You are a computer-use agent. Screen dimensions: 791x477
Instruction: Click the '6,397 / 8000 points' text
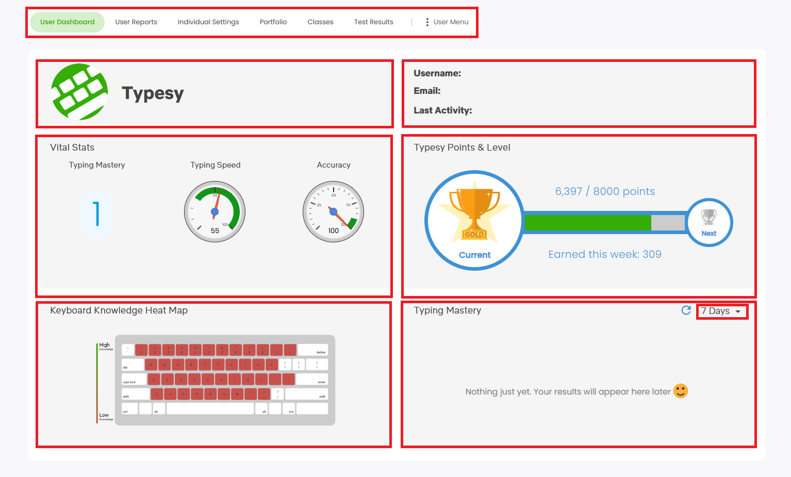pos(605,191)
